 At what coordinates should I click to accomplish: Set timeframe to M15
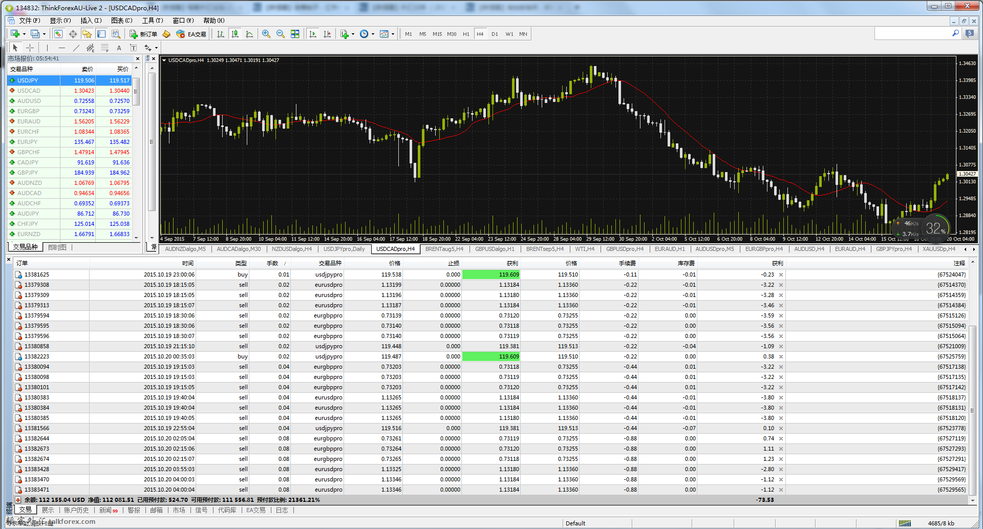pos(437,34)
